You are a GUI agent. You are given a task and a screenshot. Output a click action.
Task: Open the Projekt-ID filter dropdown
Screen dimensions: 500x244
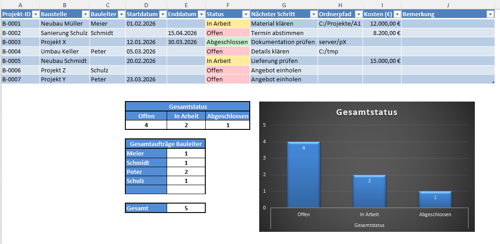(35, 14)
